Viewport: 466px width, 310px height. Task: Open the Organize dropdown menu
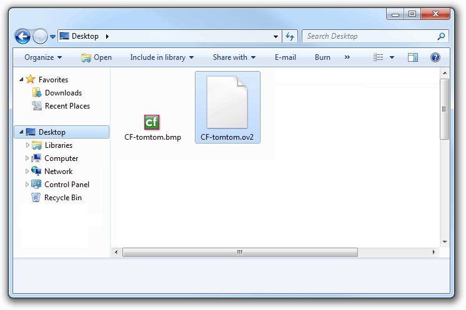(43, 57)
